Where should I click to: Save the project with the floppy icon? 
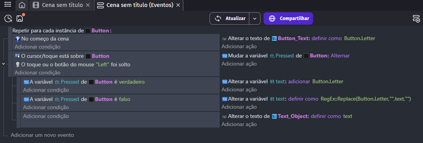pos(20,19)
